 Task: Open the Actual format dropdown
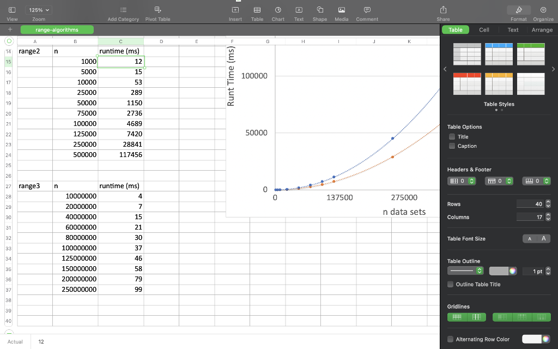[15, 341]
